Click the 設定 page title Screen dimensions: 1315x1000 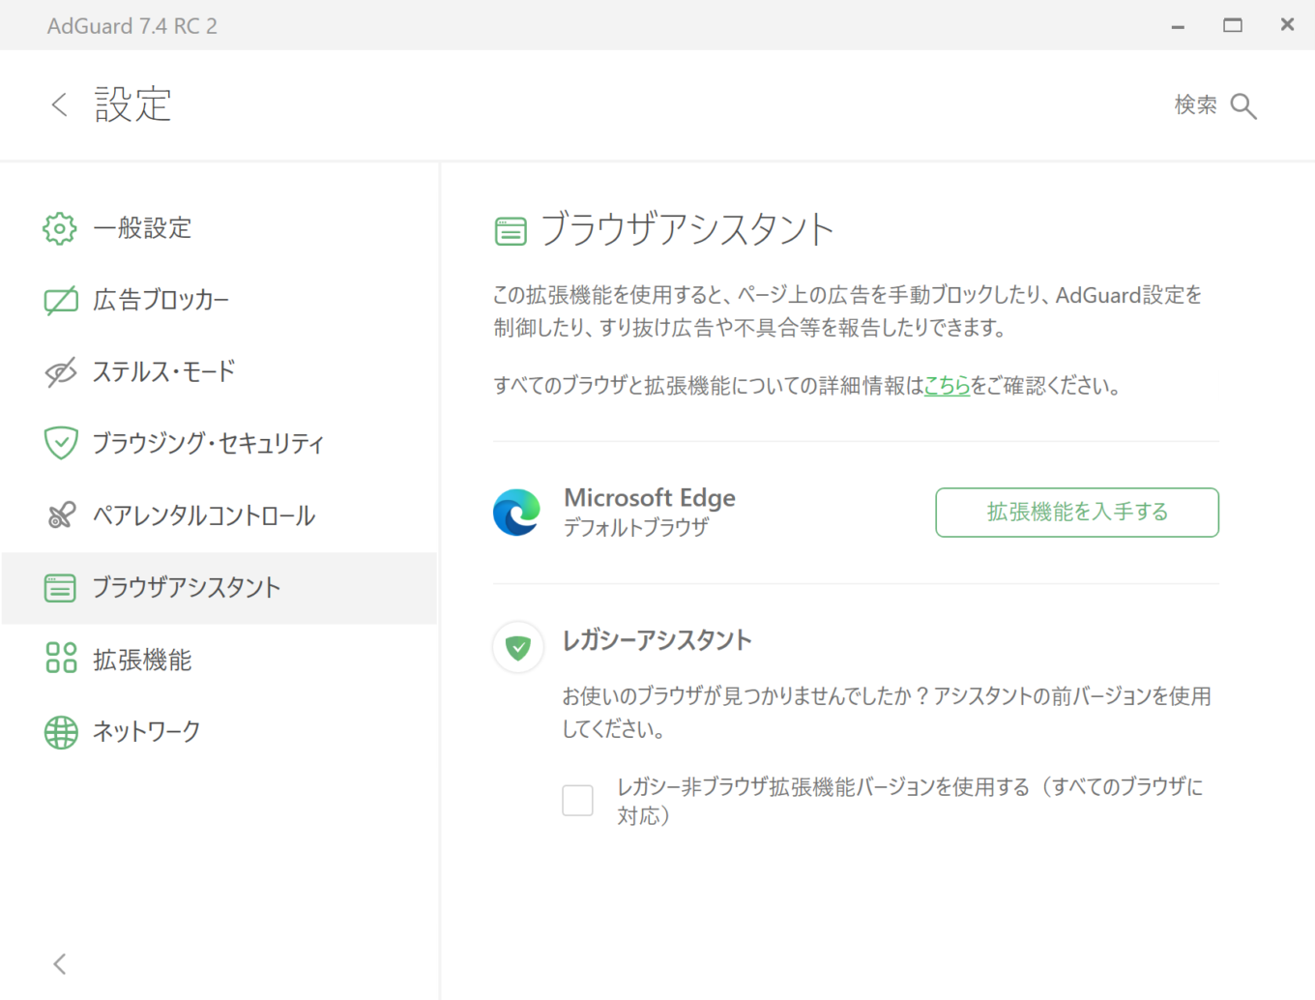(133, 104)
